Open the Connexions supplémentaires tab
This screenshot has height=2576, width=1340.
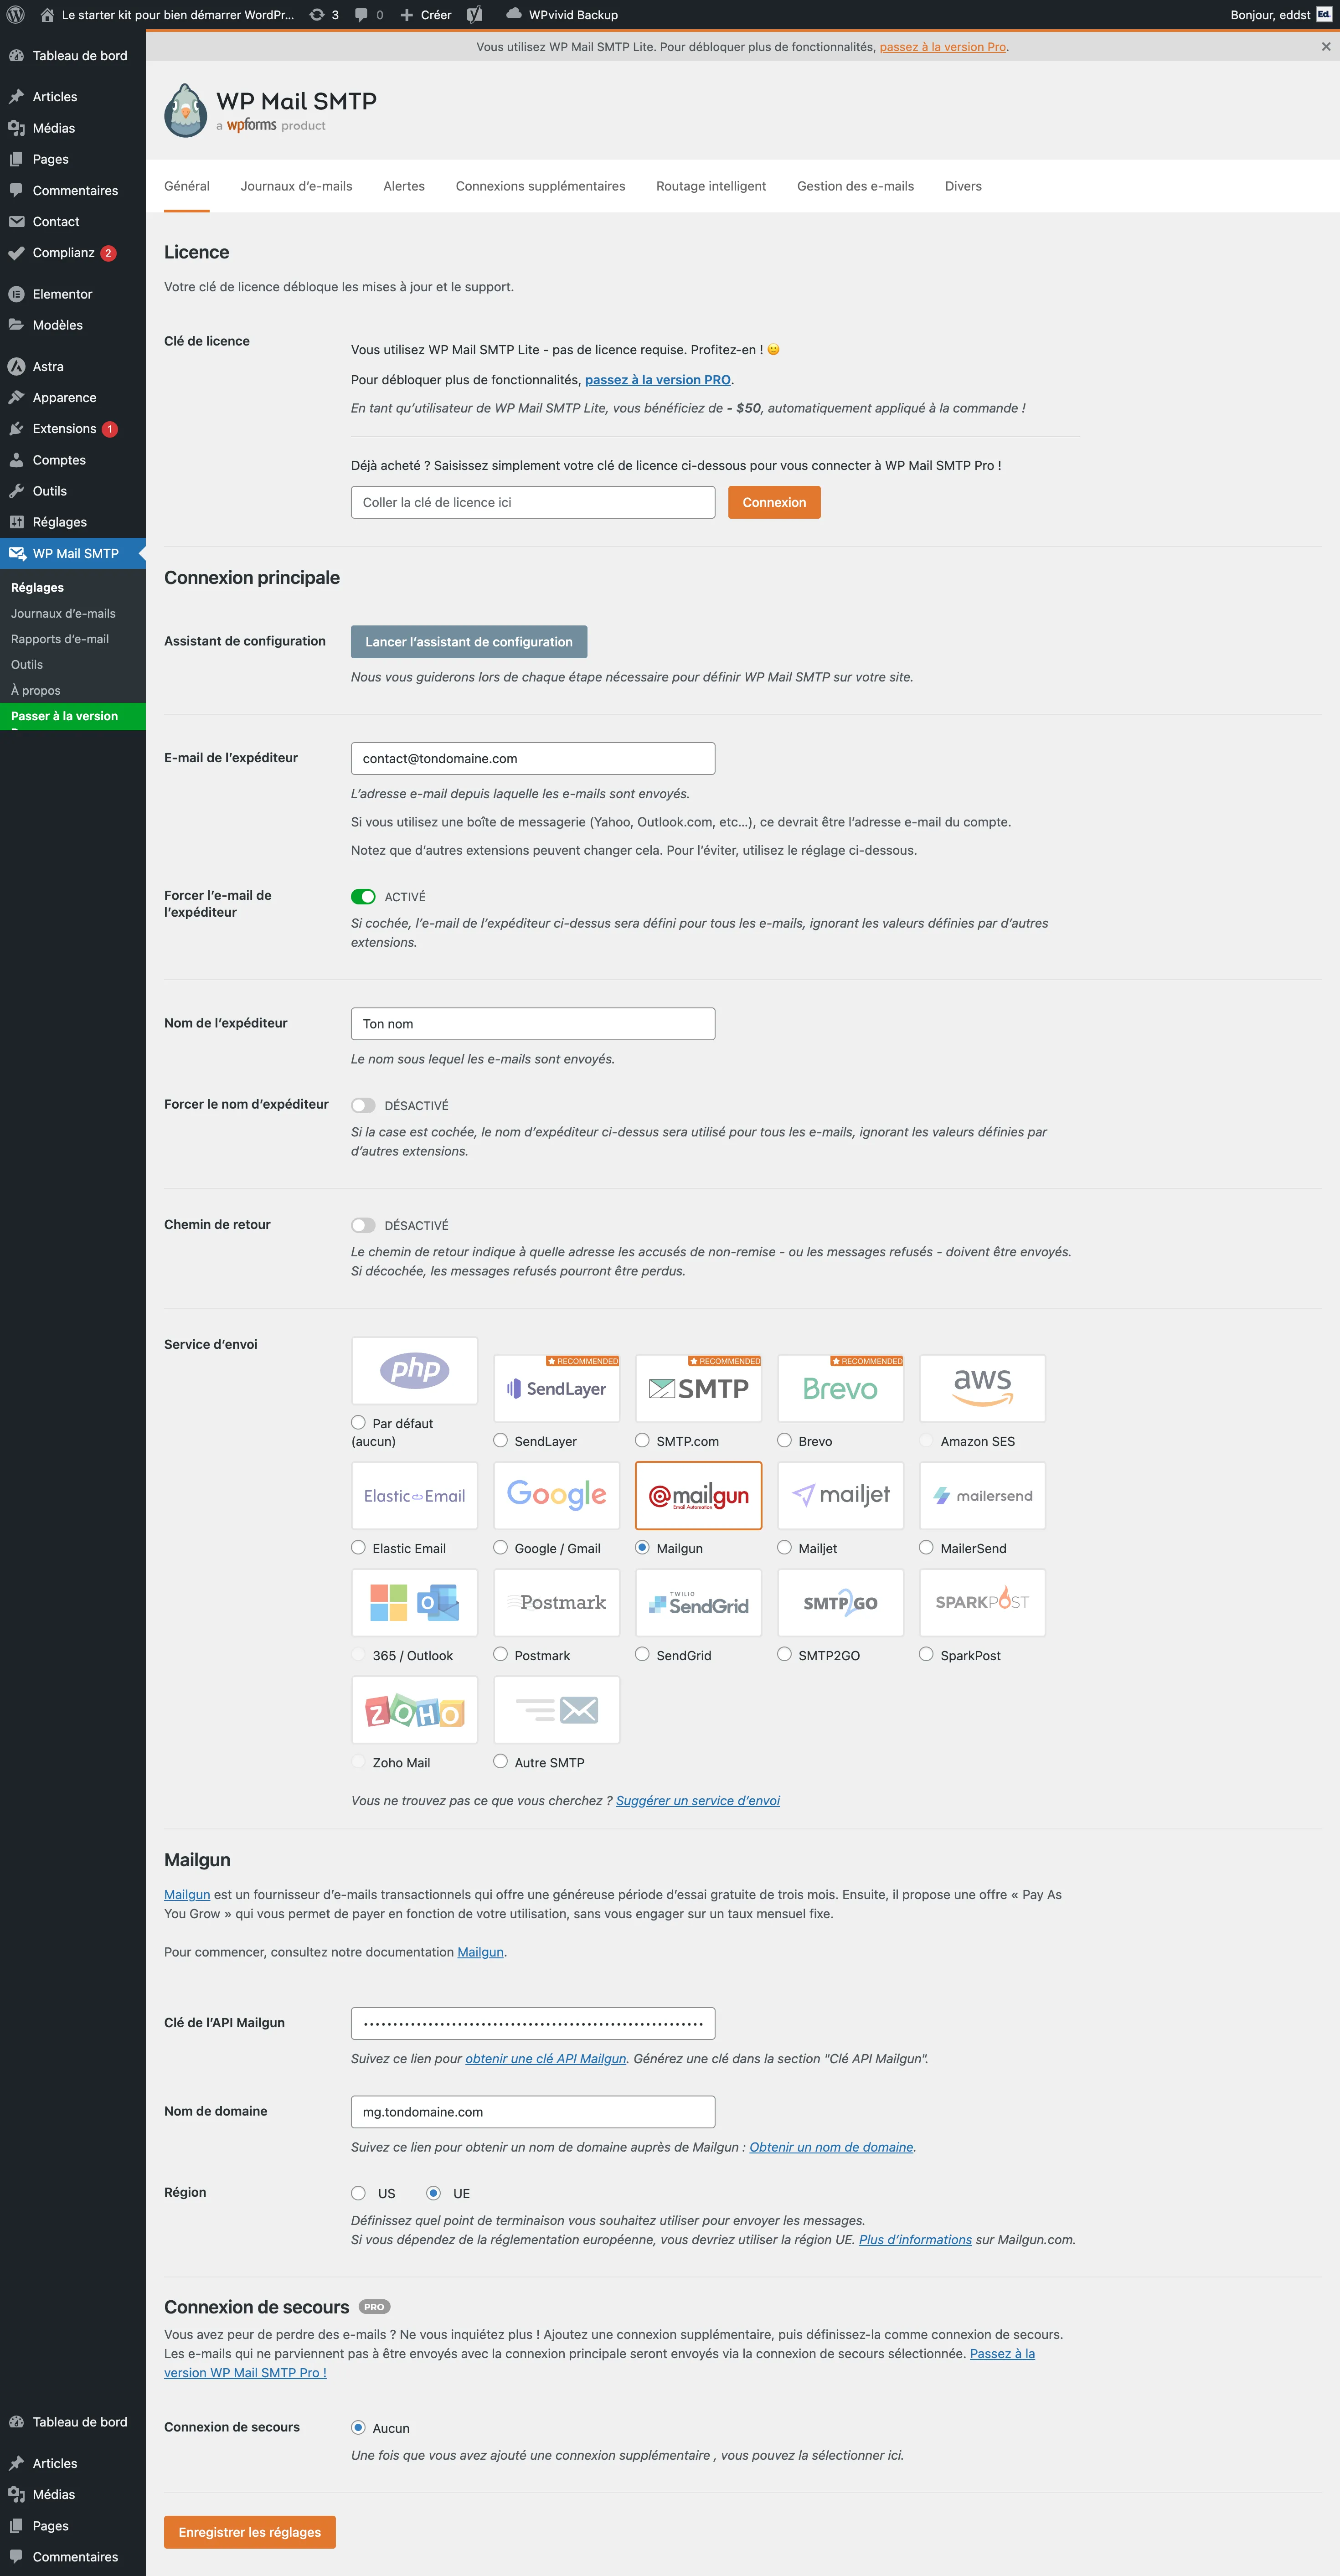tap(540, 186)
